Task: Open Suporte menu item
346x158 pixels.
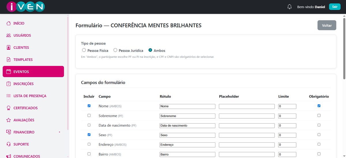Action: point(33,144)
